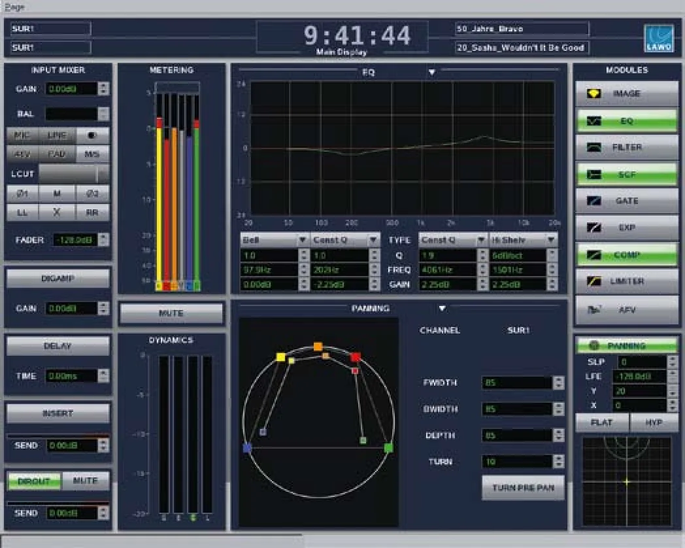Click the DIGAMP button
685x548 pixels.
[58, 279]
